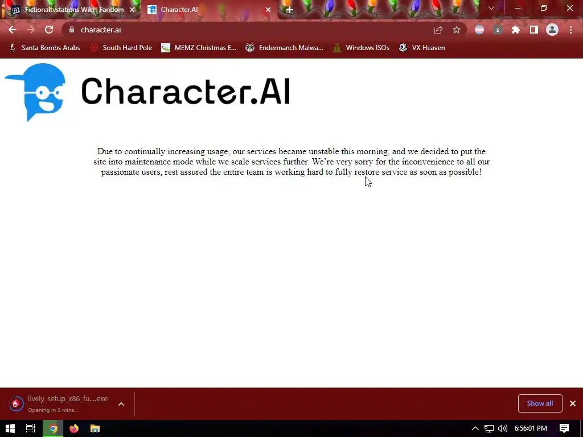Open the Endermanch Malwa... bookmark

pyautogui.click(x=285, y=48)
